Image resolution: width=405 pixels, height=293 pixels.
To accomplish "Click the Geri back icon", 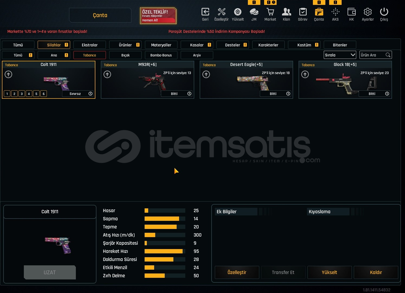I will click(x=205, y=12).
